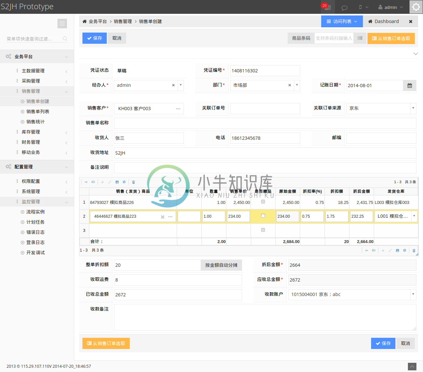Screen dimensions: 423x372
Task: Open the 记账日期 calendar picker
Action: point(410,86)
